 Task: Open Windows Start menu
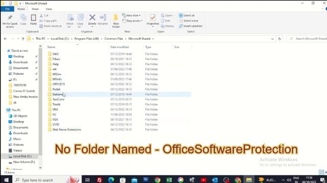(x=6, y=179)
